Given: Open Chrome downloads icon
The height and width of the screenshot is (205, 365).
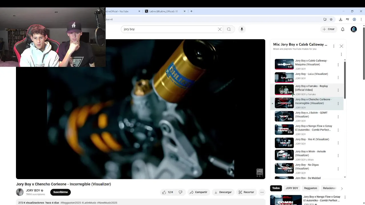Looking at the screenshot, I should coord(340,19).
